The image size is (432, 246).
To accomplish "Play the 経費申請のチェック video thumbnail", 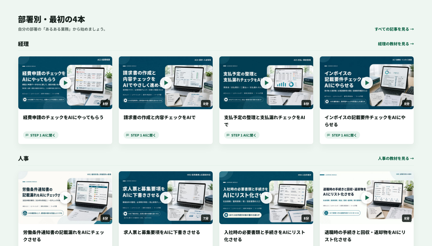I will (65, 83).
